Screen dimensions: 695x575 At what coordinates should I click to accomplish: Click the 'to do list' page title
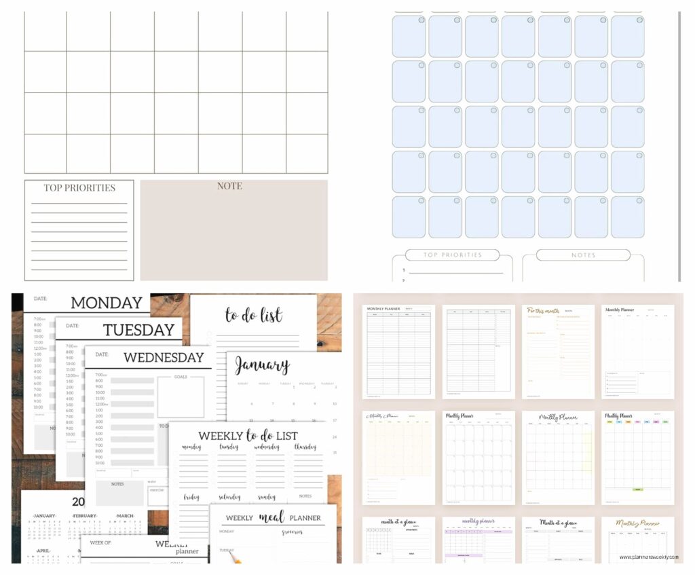(x=253, y=316)
